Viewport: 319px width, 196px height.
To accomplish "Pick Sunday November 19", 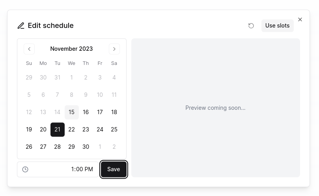I will pos(29,129).
